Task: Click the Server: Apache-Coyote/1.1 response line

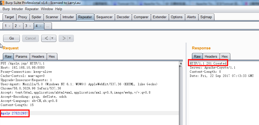Action: (x=213, y=68)
